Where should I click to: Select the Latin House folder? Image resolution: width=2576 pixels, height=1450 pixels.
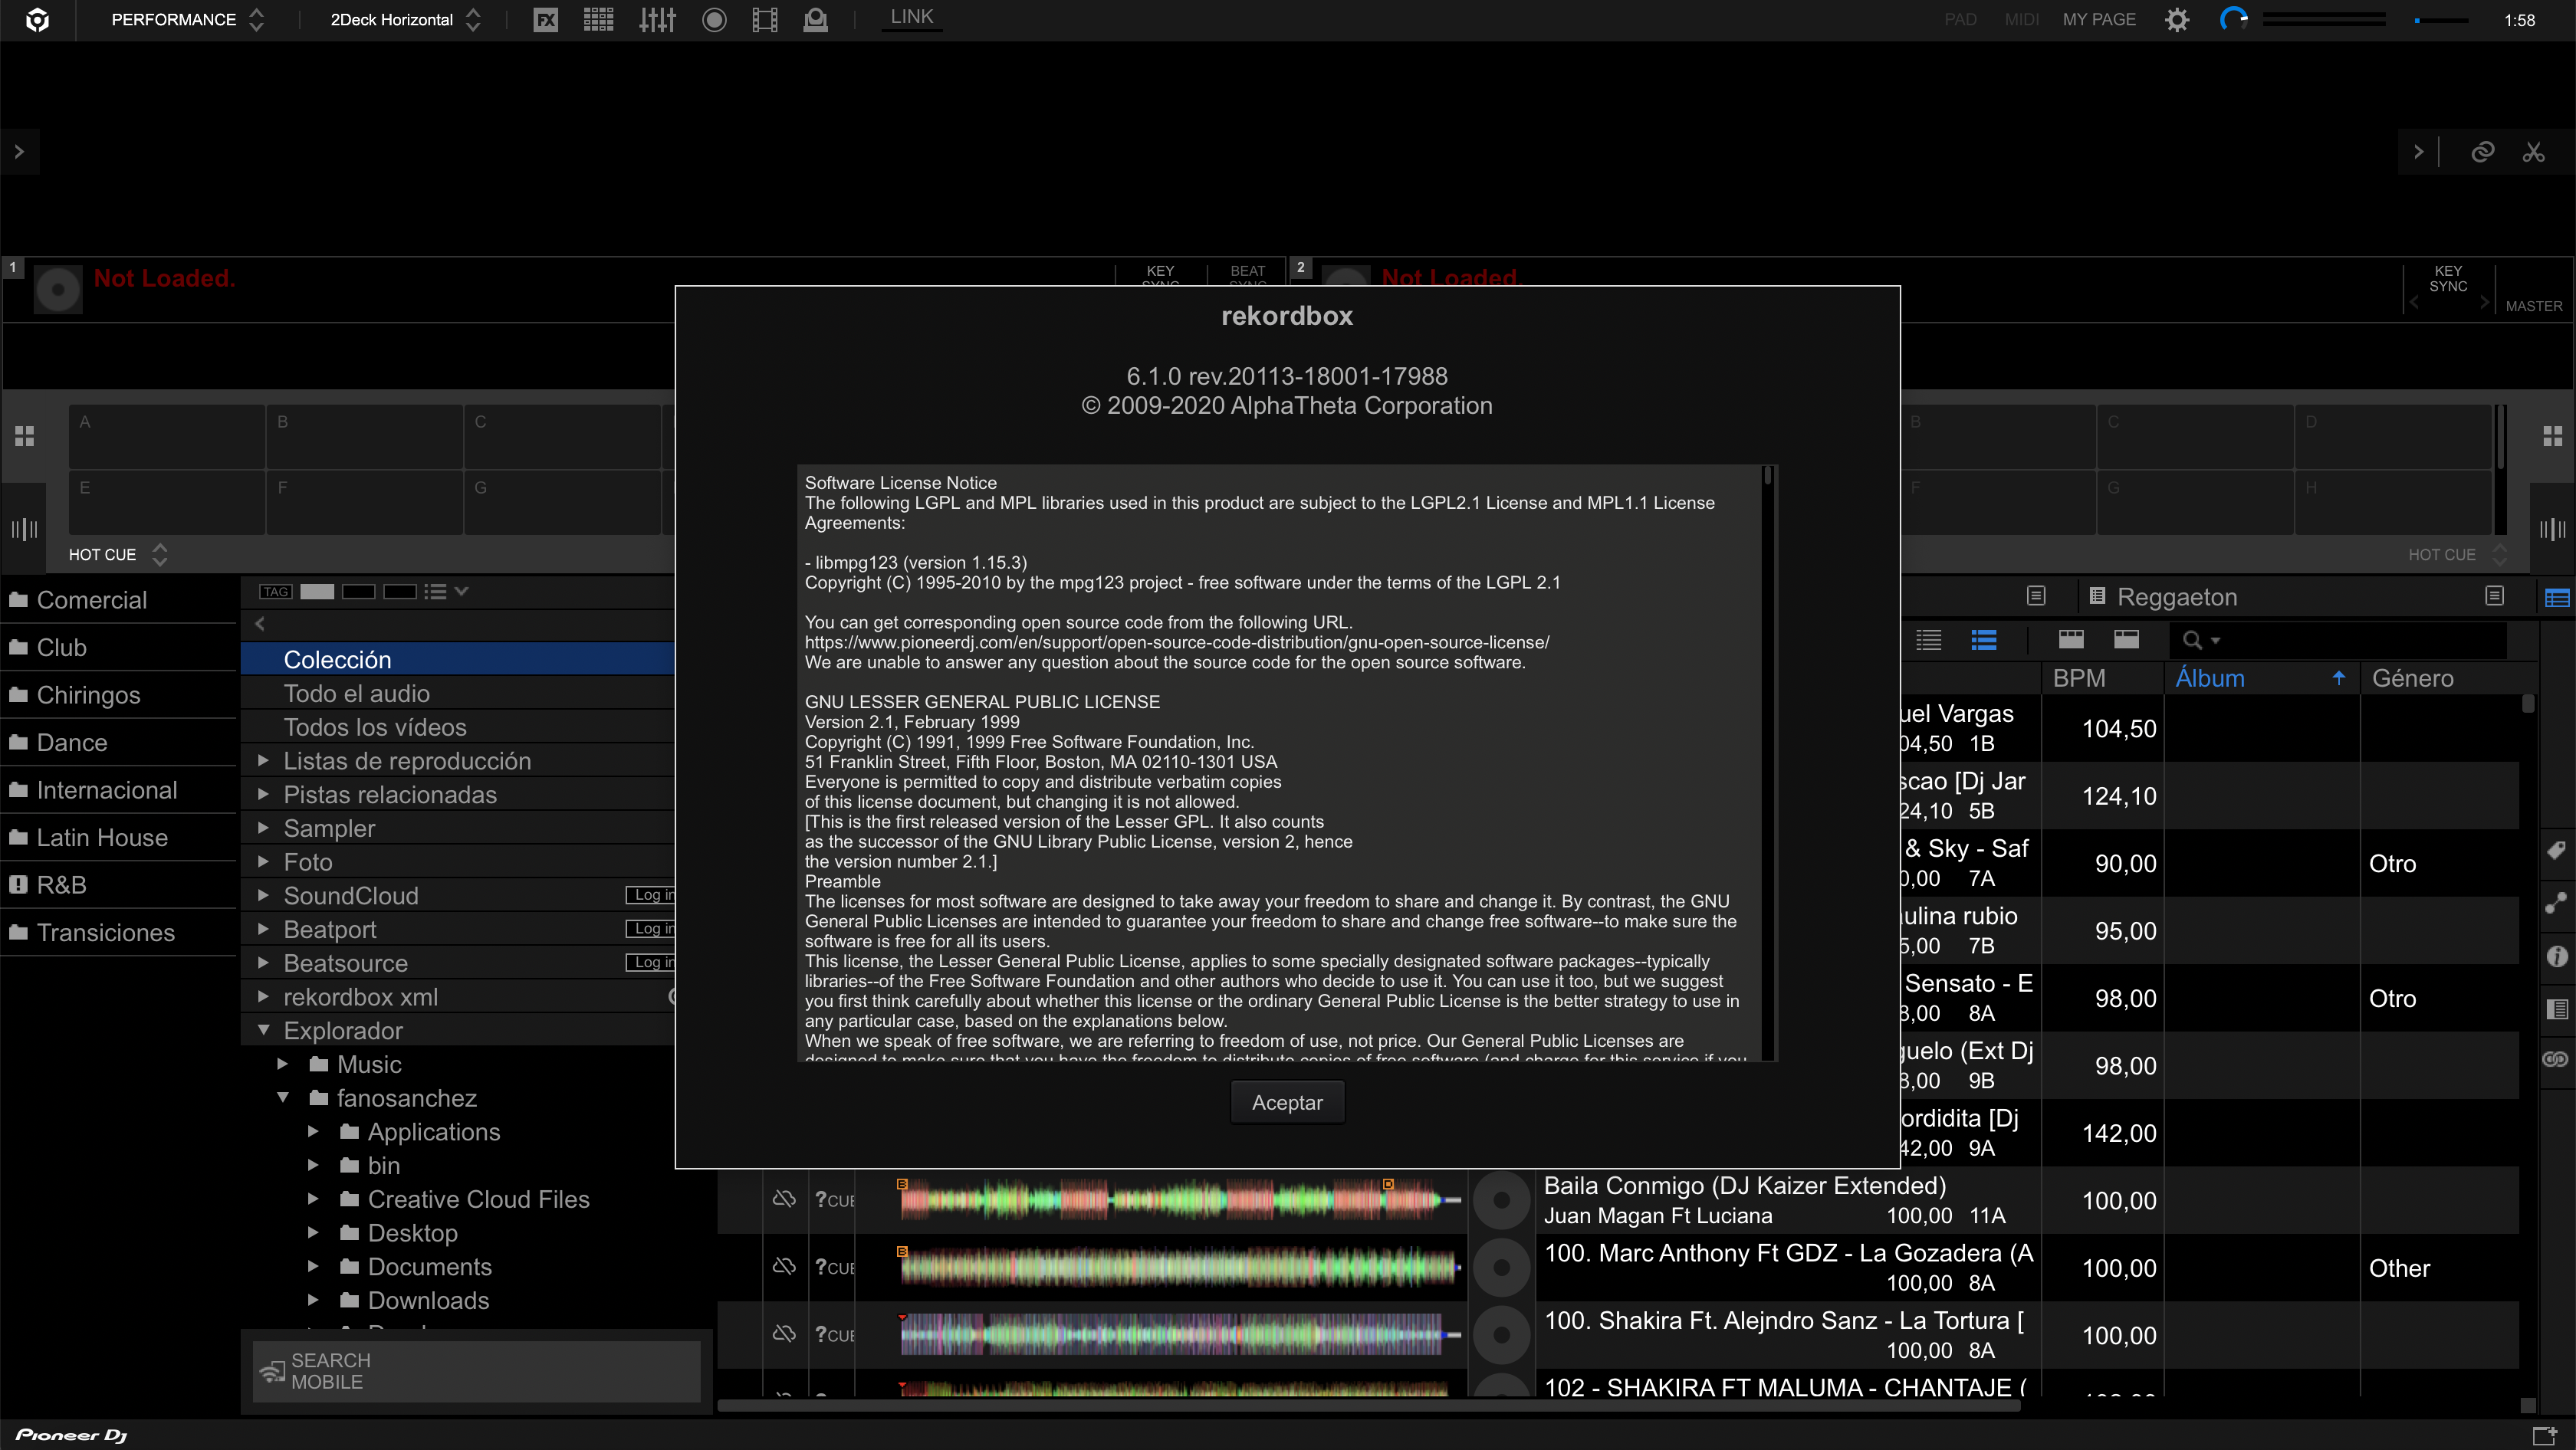(118, 838)
